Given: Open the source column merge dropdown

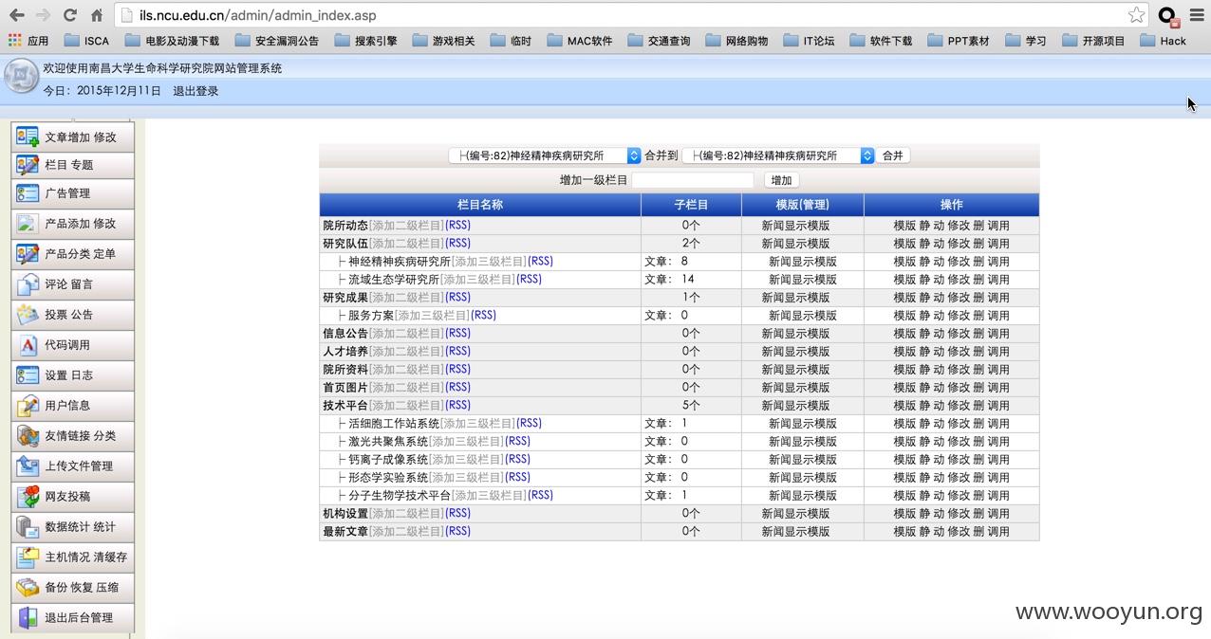Looking at the screenshot, I should point(545,155).
